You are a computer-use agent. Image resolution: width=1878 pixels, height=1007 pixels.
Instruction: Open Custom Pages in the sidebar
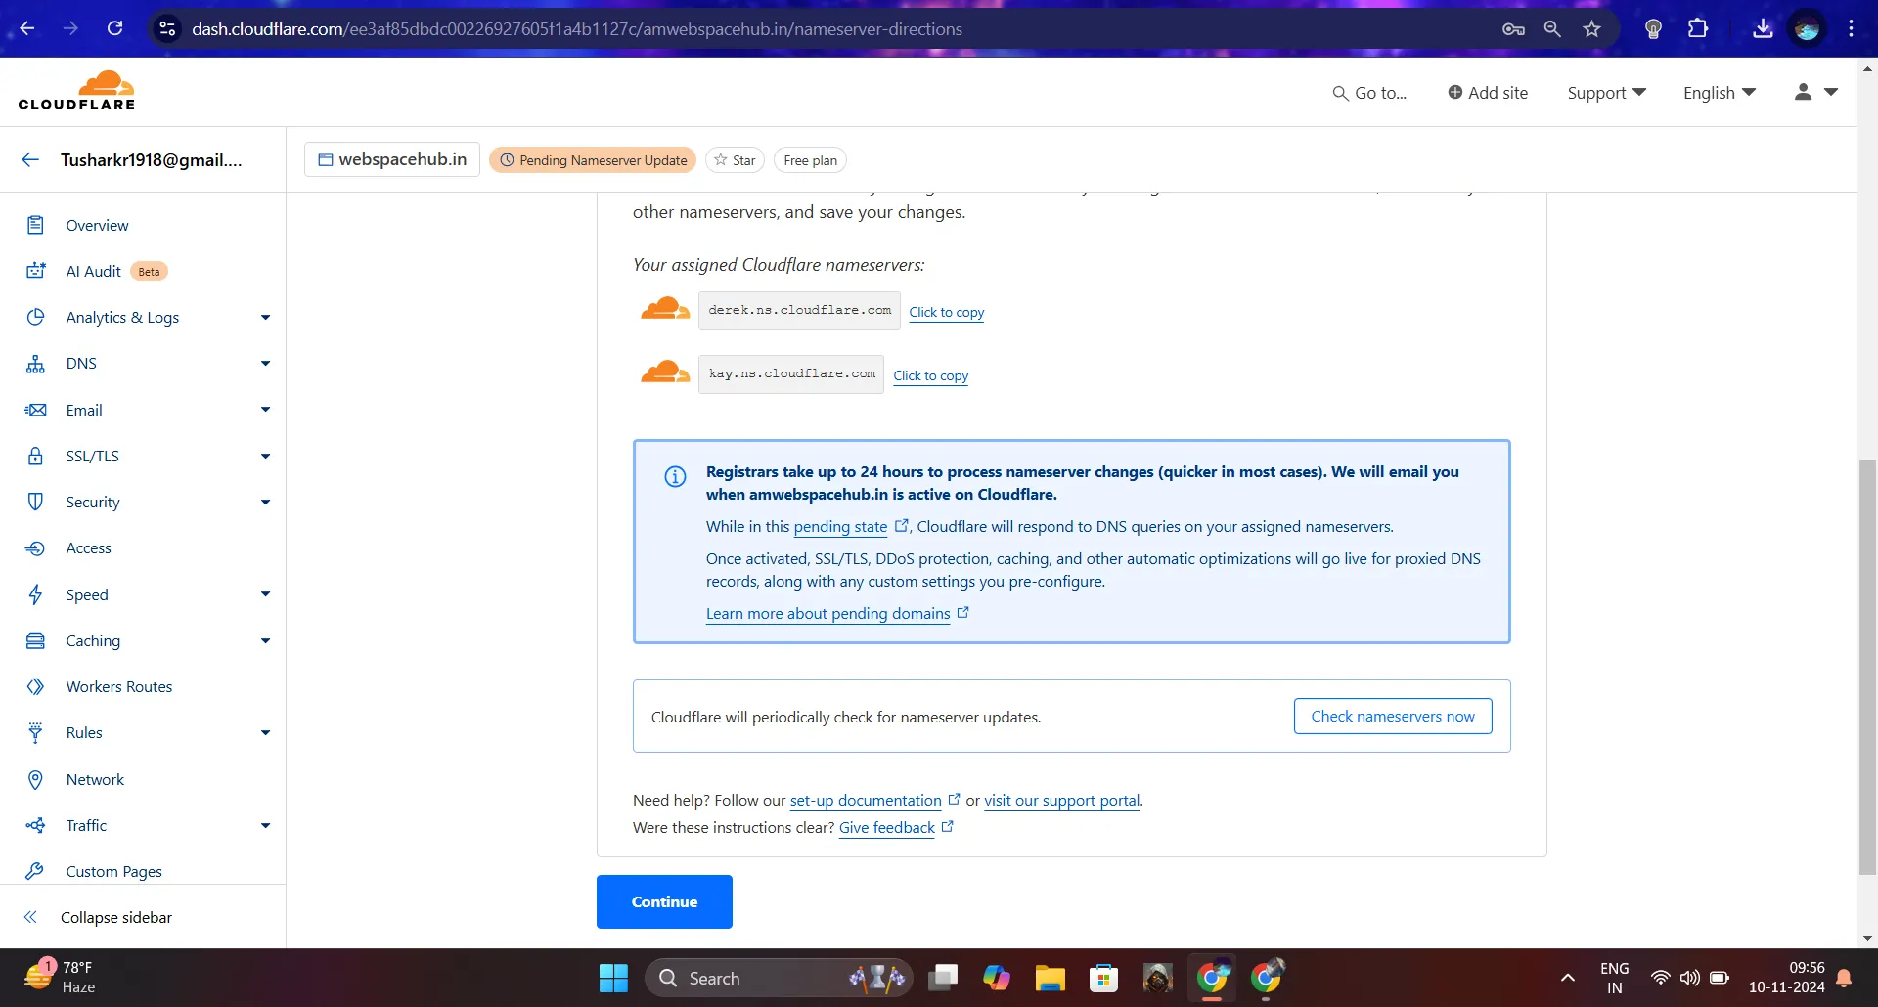(113, 871)
